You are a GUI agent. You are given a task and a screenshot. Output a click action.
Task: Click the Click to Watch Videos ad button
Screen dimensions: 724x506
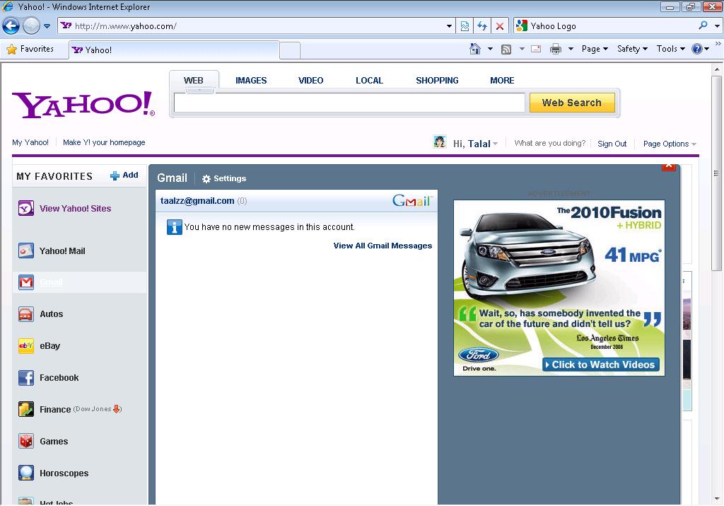click(x=601, y=364)
